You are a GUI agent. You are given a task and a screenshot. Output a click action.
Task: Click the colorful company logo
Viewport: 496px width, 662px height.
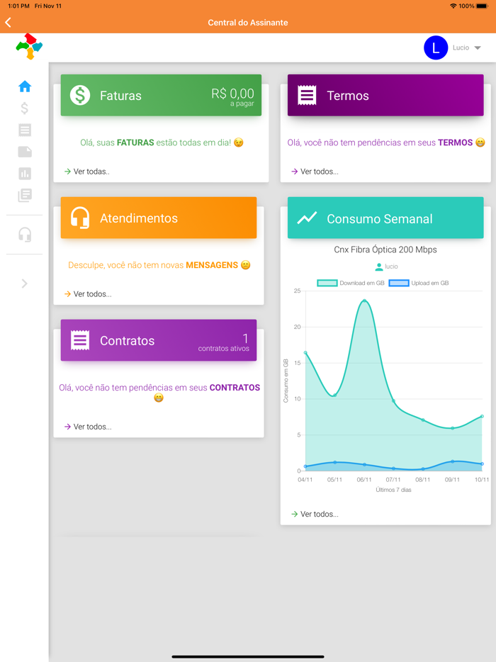coord(29,46)
